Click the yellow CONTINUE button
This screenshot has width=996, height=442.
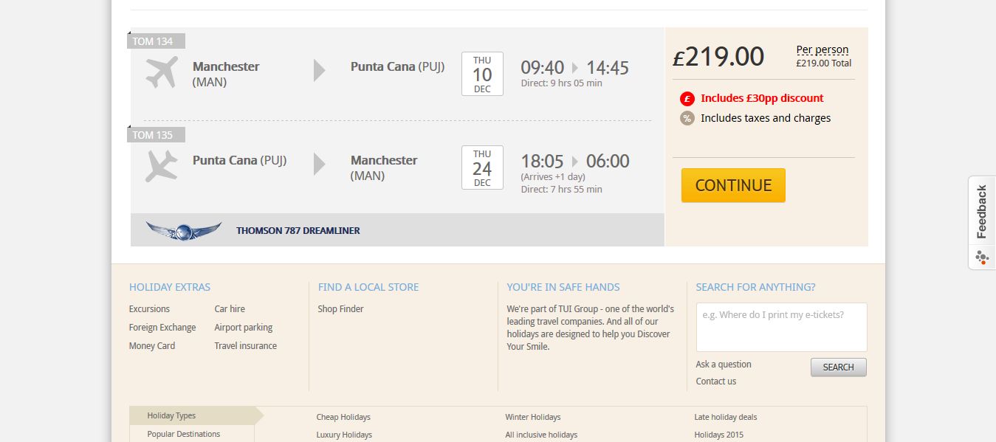(733, 185)
